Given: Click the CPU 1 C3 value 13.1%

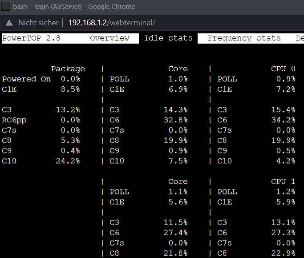Looking at the screenshot, I should click(283, 222).
